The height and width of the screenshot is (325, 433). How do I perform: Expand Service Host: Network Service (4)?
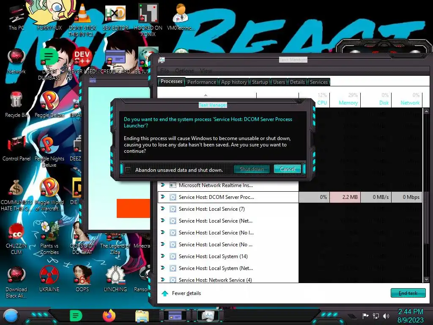click(x=163, y=280)
